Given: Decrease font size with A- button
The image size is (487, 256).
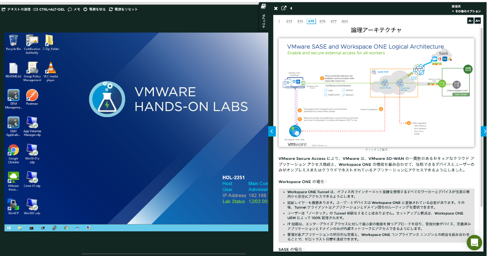Looking at the screenshot, I should [470, 21].
